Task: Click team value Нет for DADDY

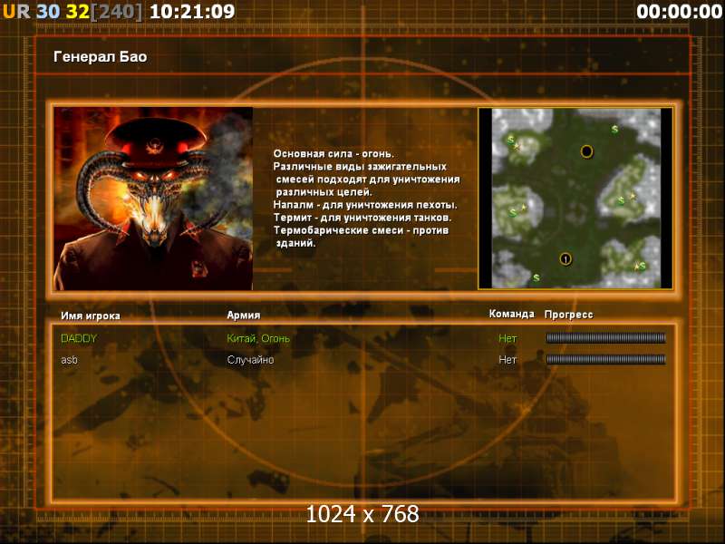Action: 507,338
